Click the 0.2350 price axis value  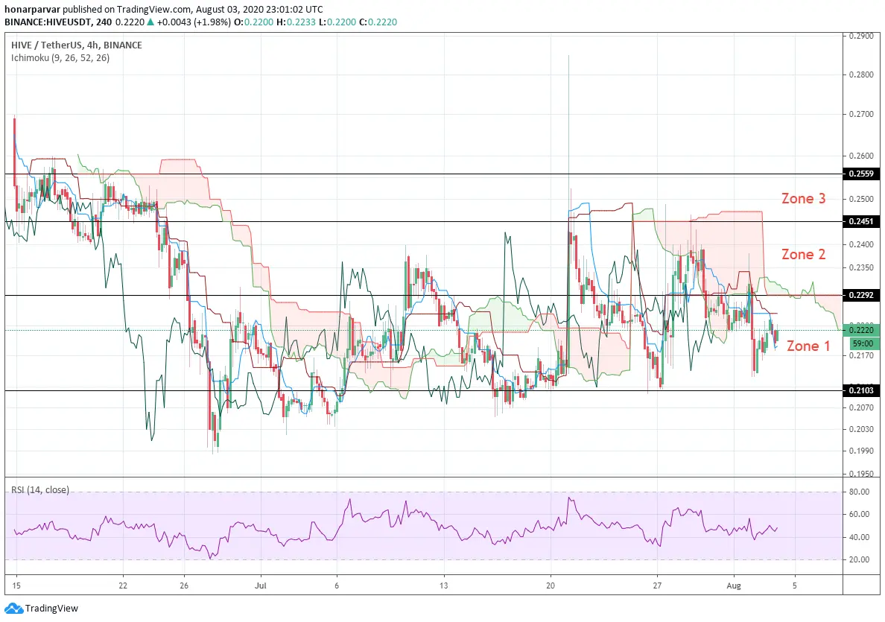pos(861,267)
